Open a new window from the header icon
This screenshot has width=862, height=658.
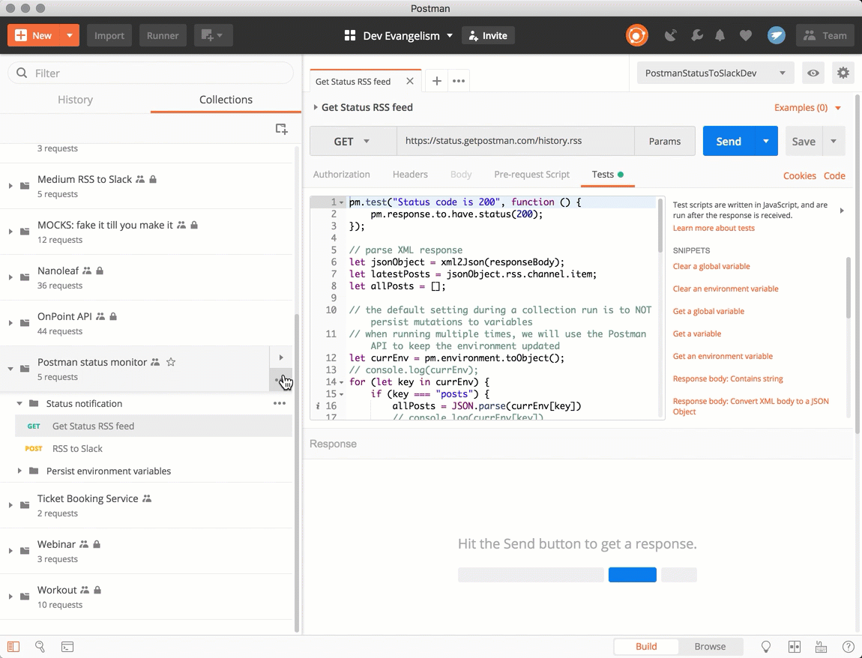coord(213,35)
